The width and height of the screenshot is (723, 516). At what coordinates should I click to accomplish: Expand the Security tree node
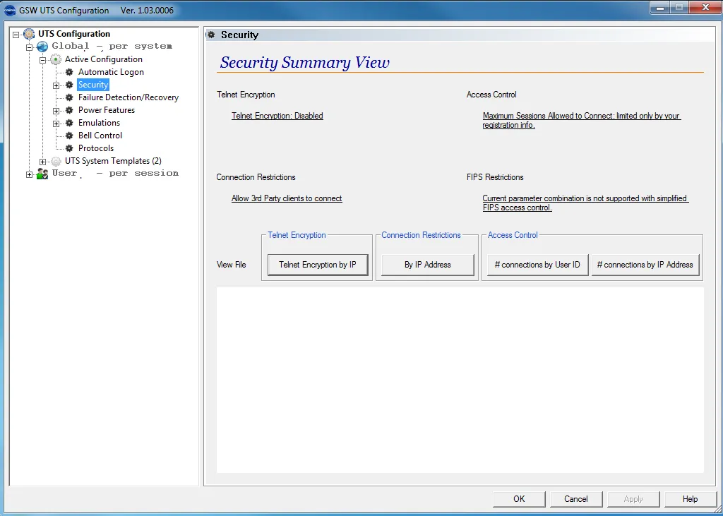[56, 85]
